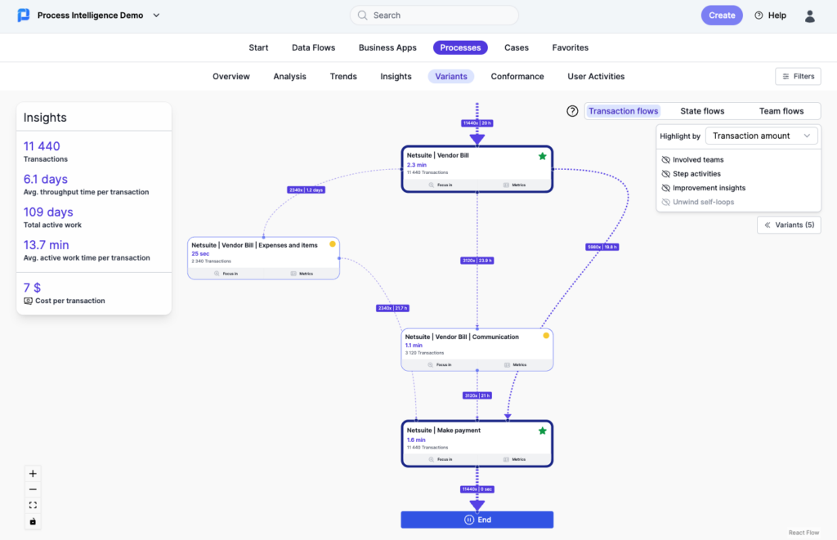Image resolution: width=837 pixels, height=540 pixels.
Task: Click yellow dot on Expenses and items node
Action: click(333, 243)
